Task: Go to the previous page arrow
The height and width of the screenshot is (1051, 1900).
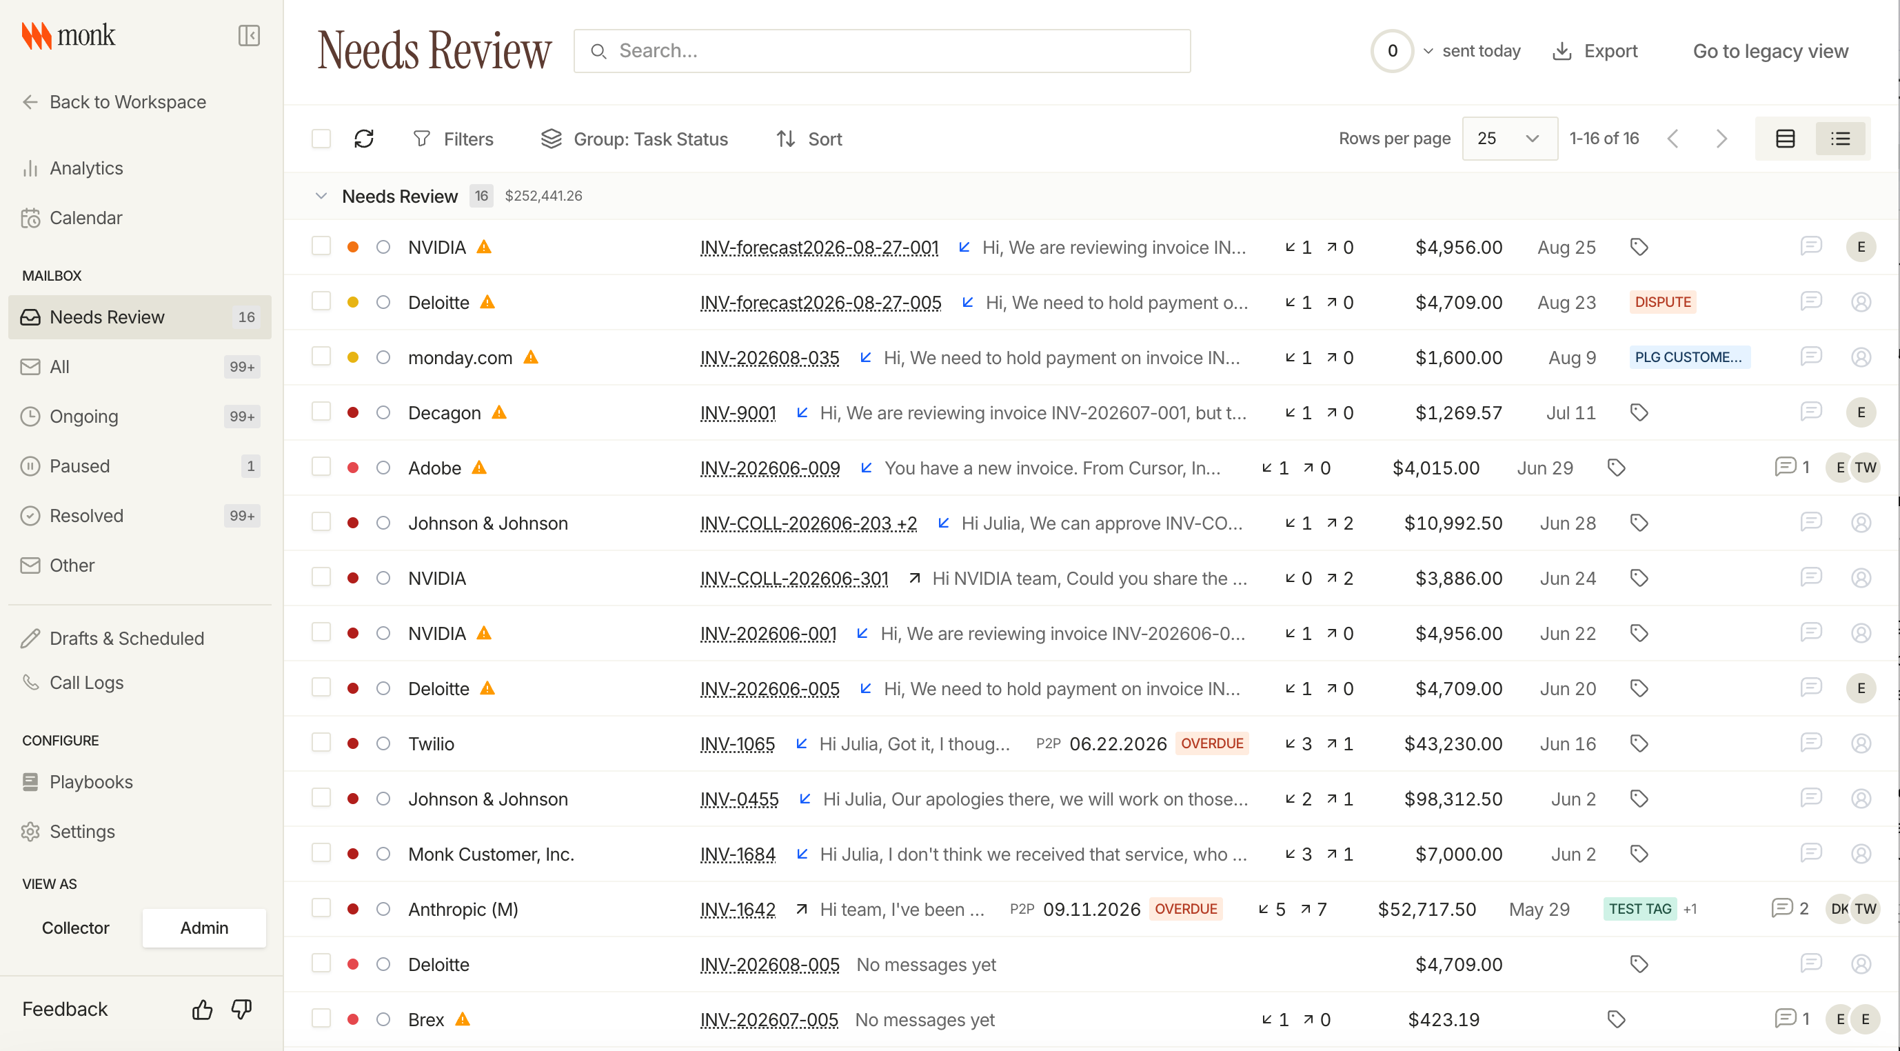Action: coord(1672,139)
